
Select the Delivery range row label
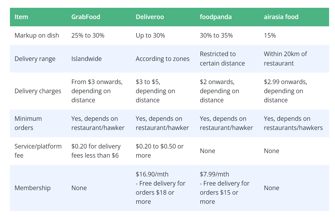(x=35, y=59)
